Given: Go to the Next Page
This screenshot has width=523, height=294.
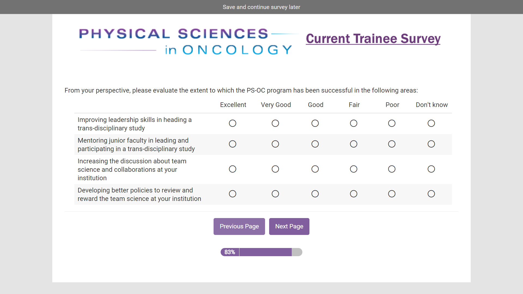Looking at the screenshot, I should click(x=289, y=226).
